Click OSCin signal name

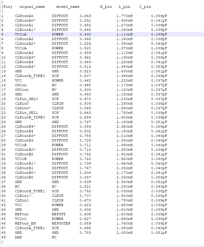pos(21,85)
